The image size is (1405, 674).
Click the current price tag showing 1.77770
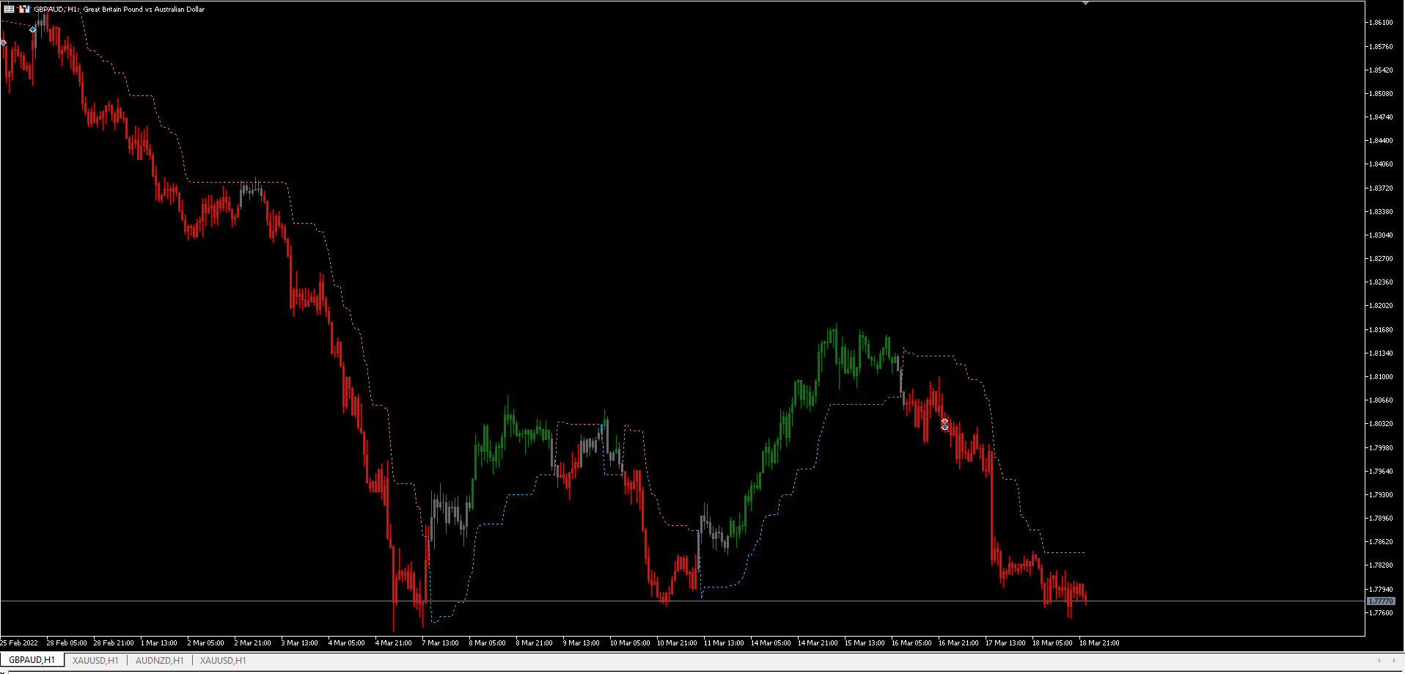[1381, 601]
